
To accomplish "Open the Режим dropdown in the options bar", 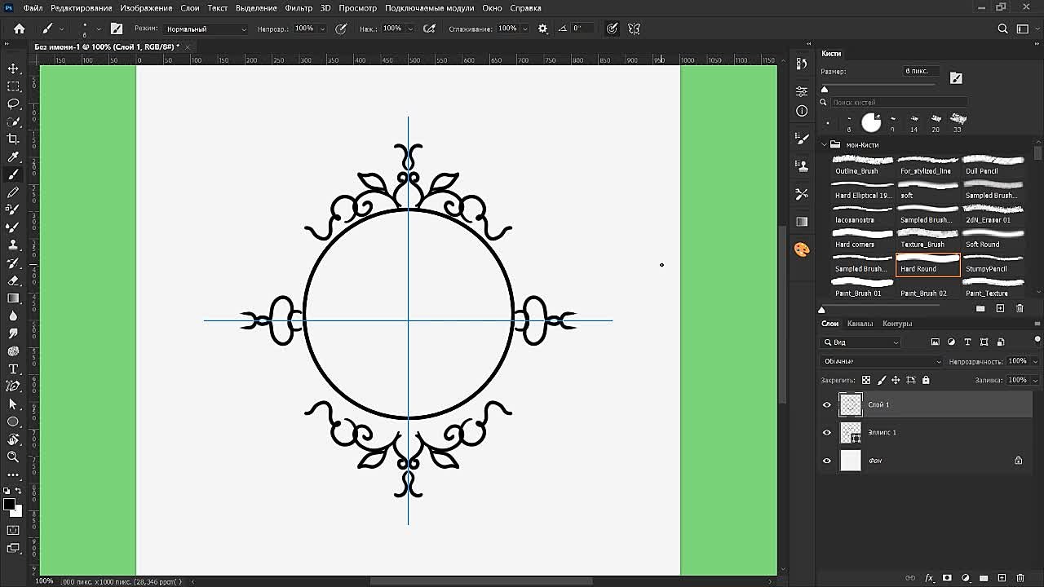I will point(204,29).
